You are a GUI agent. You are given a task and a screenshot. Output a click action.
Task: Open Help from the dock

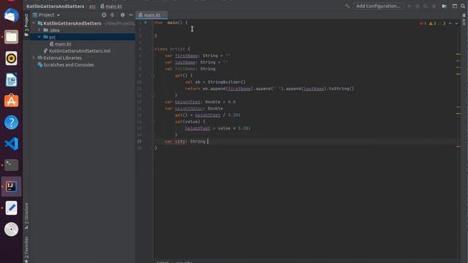coord(12,122)
